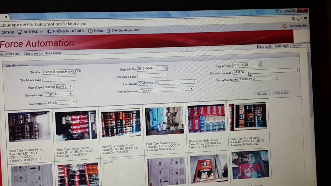331x186 pixels.
Task: Open photo taken by HONG LE THI CG1
Action: pyautogui.click(x=248, y=116)
